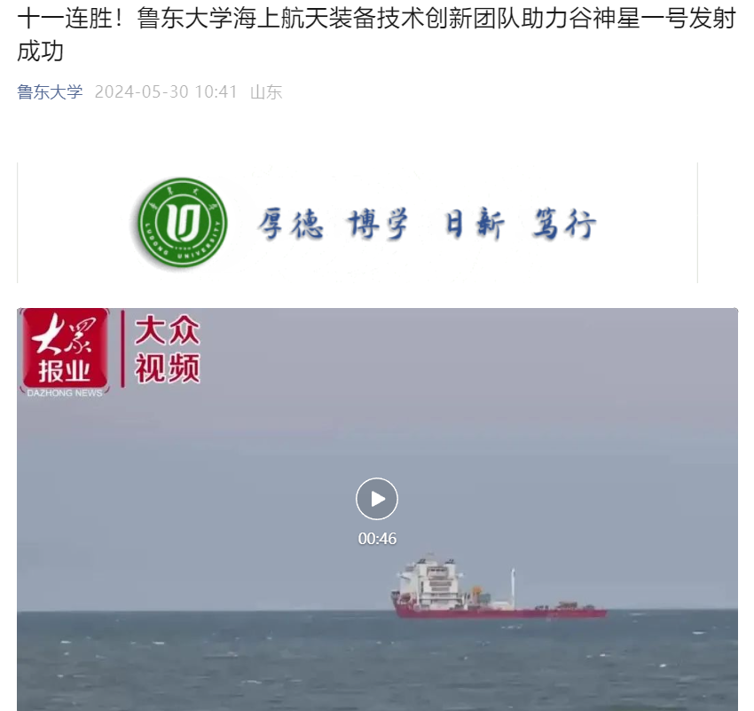
Task: Click the 山东 location label
Action: [x=266, y=92]
